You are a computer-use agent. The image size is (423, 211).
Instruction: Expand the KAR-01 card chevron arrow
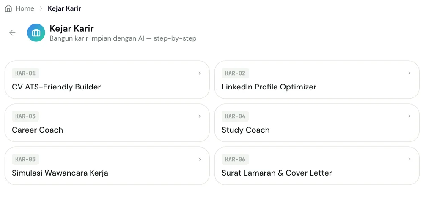(x=200, y=73)
